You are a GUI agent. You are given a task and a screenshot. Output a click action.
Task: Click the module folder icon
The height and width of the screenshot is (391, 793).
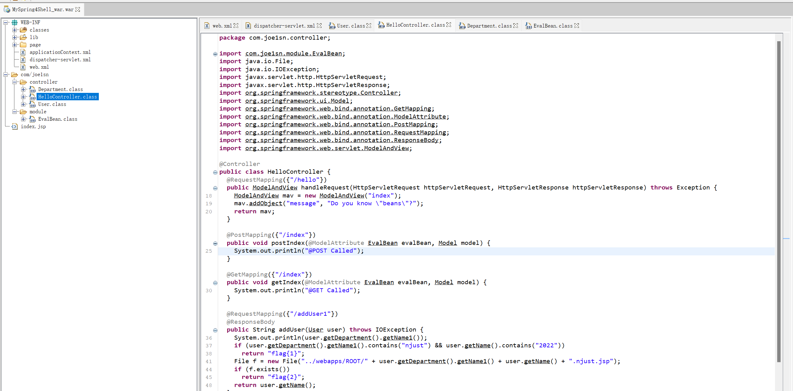(x=24, y=111)
